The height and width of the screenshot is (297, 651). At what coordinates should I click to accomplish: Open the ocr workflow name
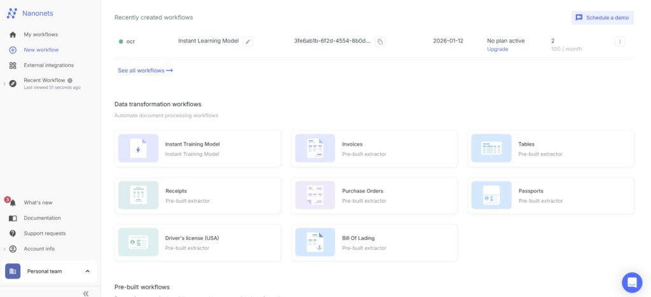(131, 41)
